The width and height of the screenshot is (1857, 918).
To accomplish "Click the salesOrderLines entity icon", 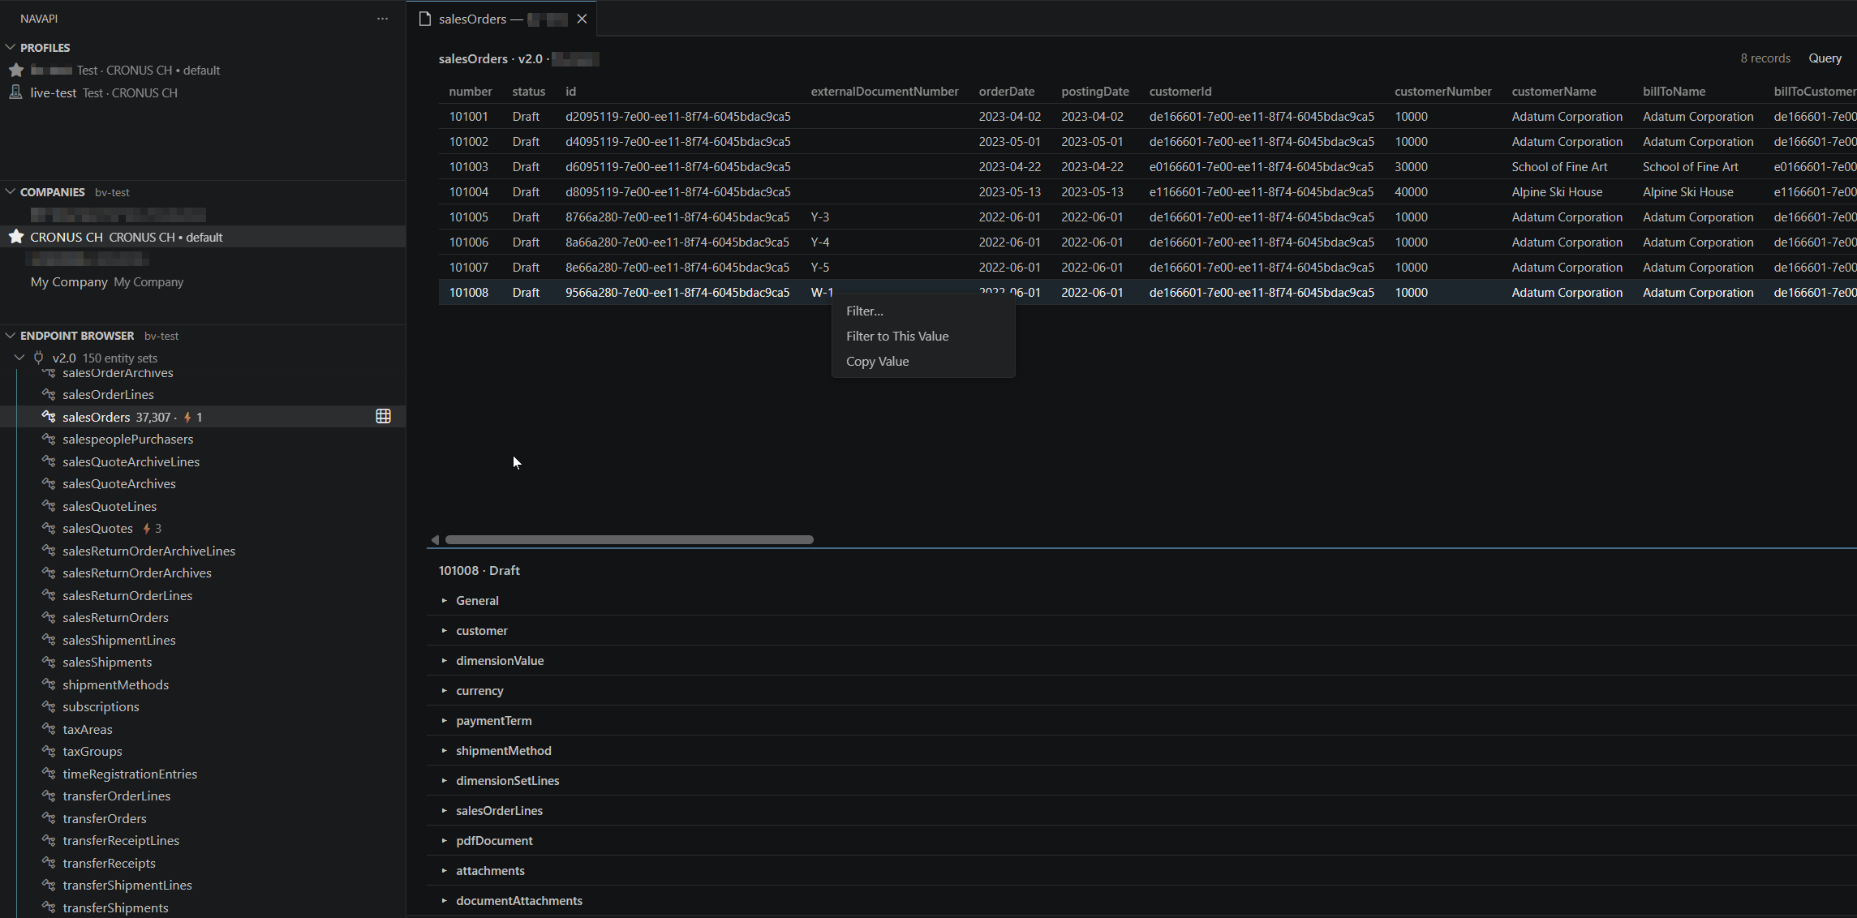I will 49,394.
